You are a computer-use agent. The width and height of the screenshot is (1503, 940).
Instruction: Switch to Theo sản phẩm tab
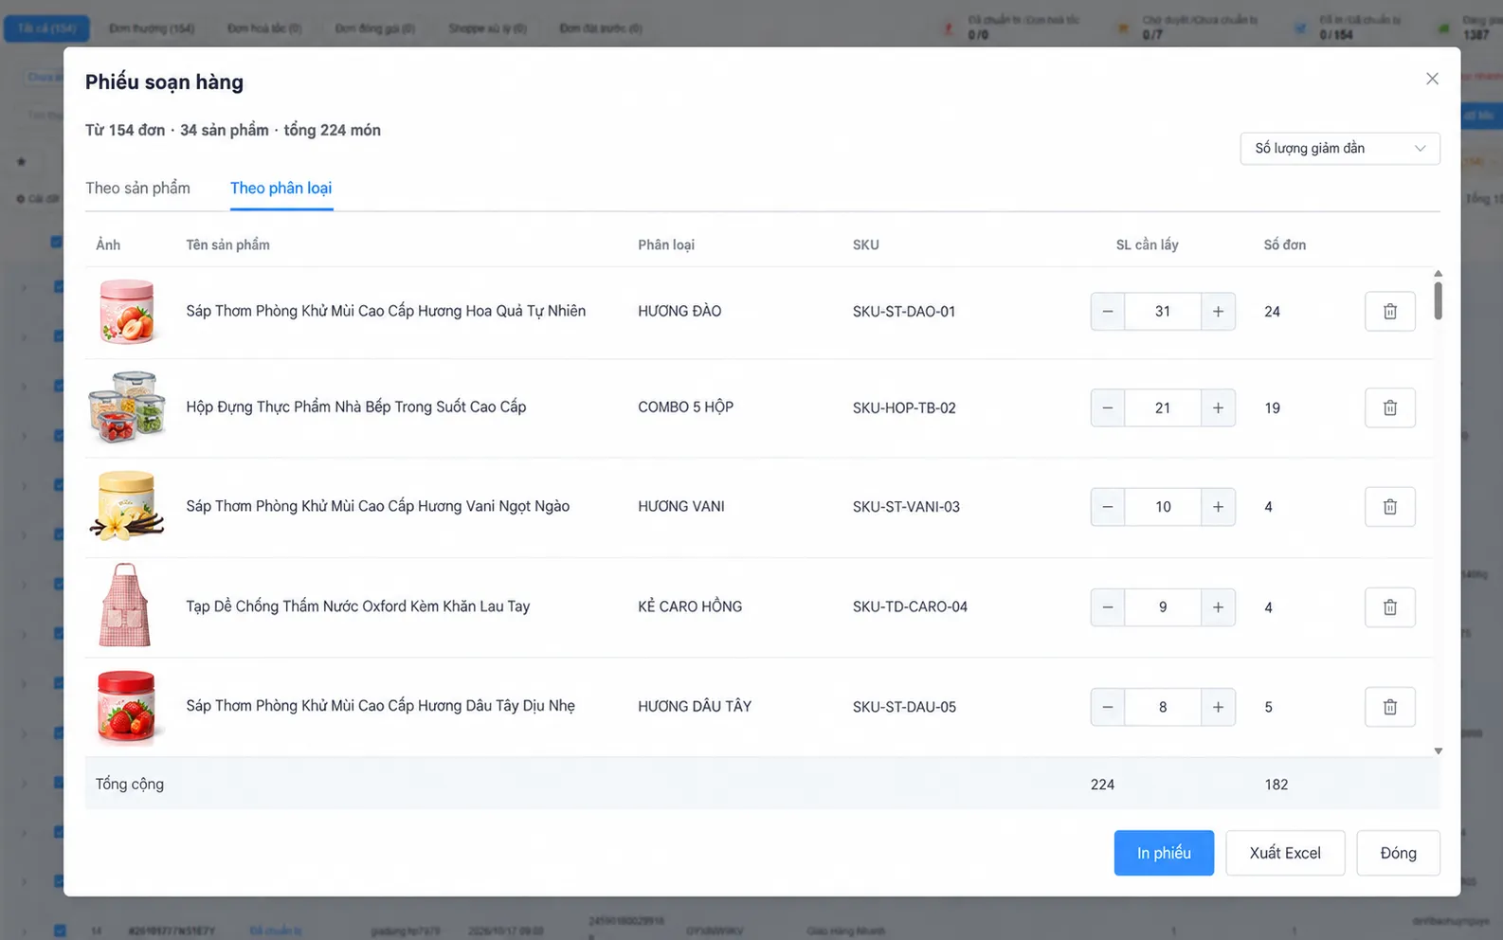(137, 188)
